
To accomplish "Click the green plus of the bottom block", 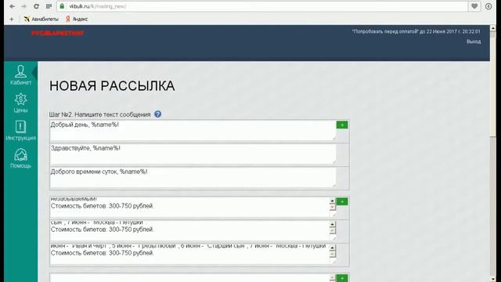I will click(342, 278).
